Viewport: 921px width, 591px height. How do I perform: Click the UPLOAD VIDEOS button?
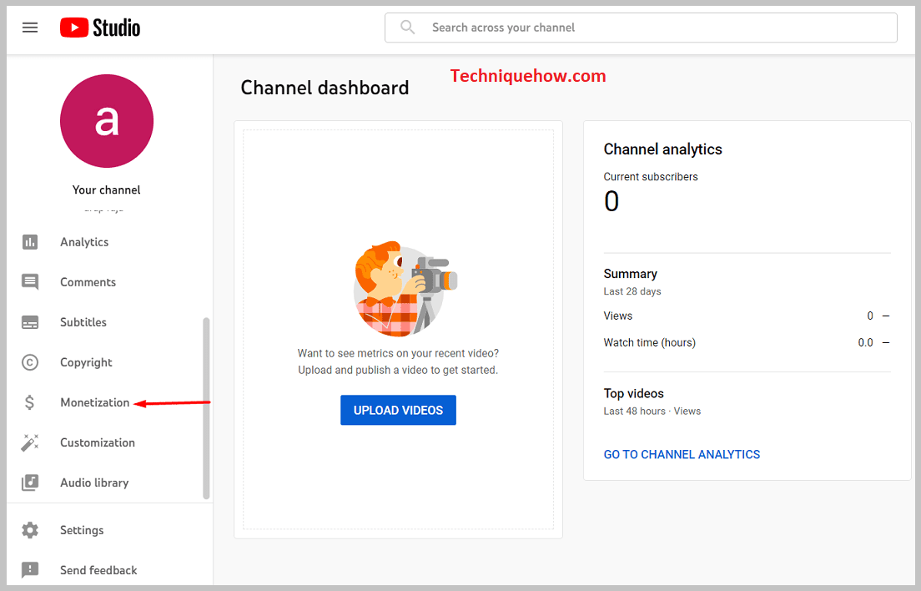(x=398, y=410)
